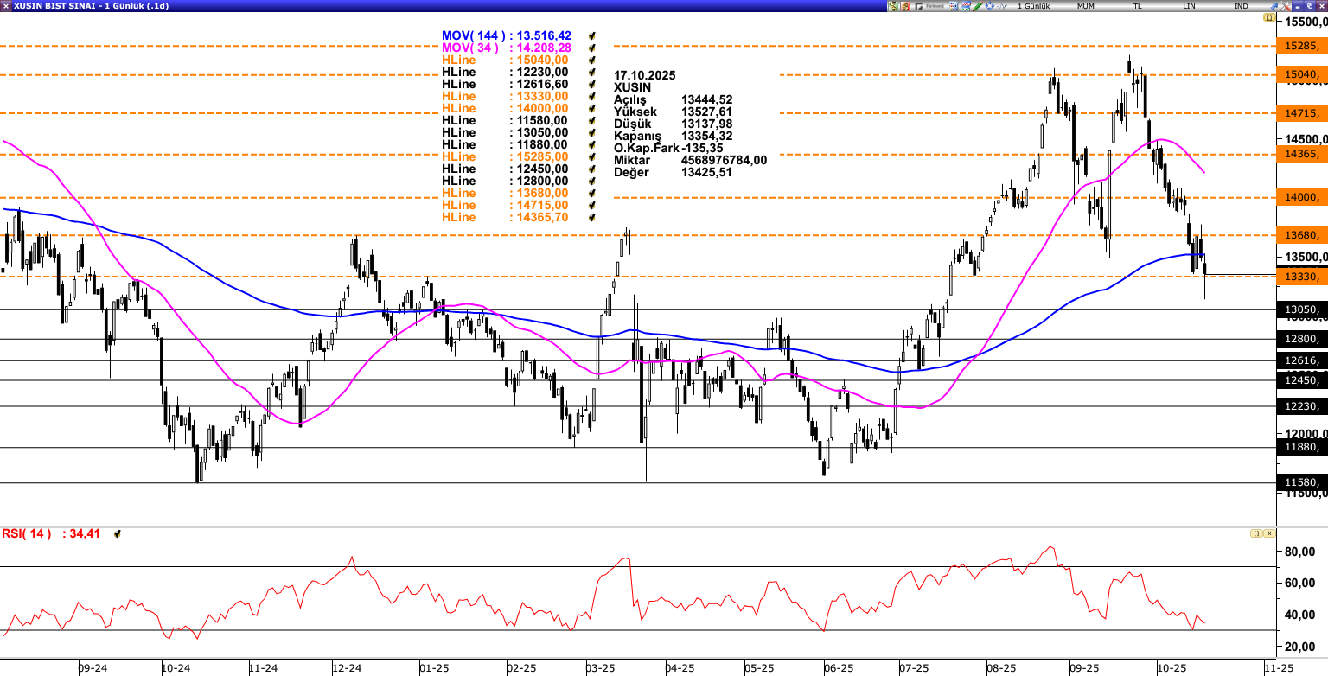The width and height of the screenshot is (1328, 676).
Task: Click the pulse waveform icon in the toolbar
Action: 1001,6
